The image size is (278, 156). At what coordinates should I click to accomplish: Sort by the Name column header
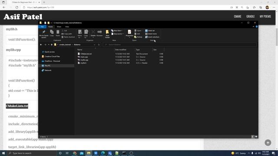click(x=96, y=50)
